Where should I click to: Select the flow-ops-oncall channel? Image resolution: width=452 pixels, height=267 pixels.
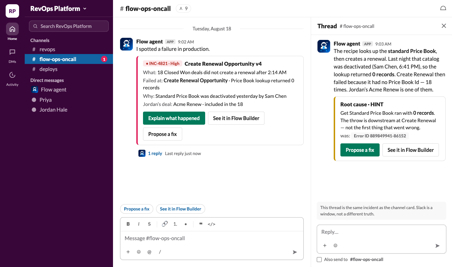coord(69,59)
